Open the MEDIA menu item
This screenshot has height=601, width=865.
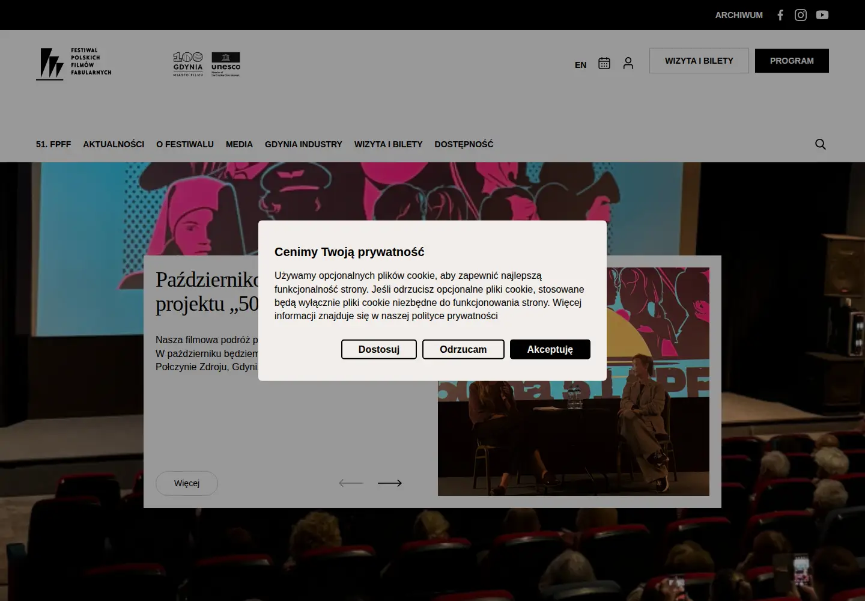coord(239,144)
